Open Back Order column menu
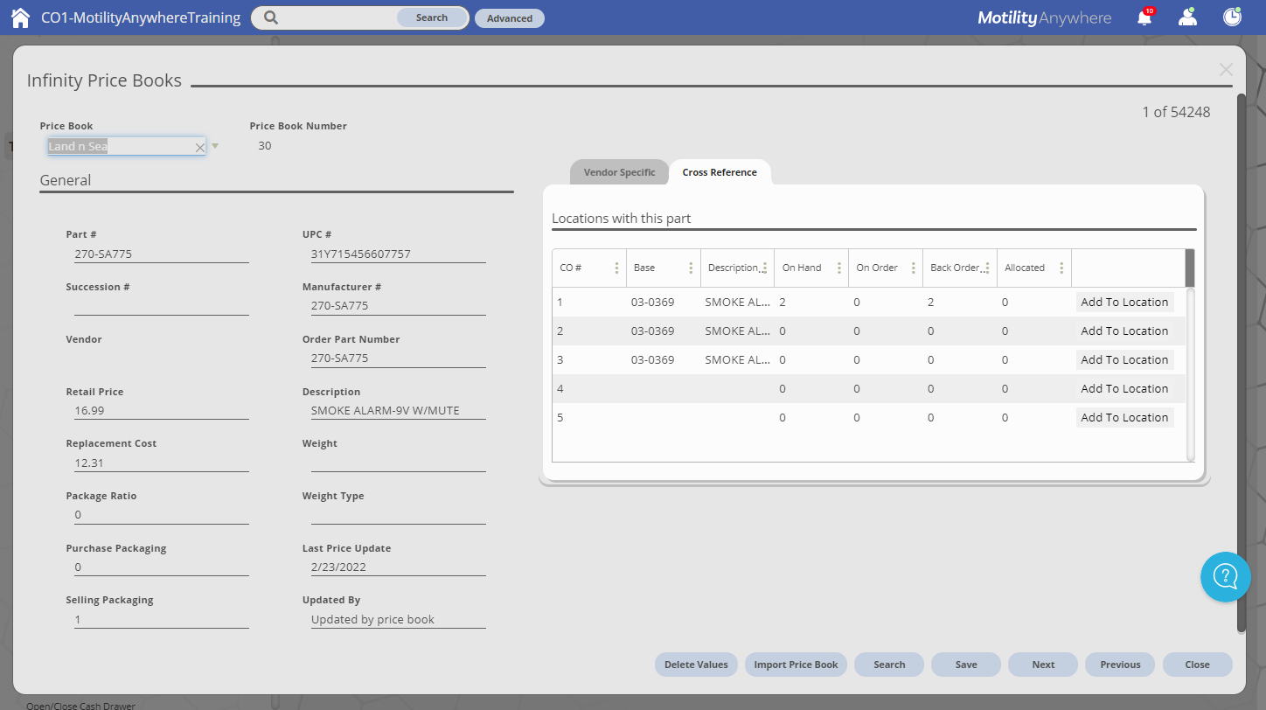Screen dimensions: 1266x710 987,268
